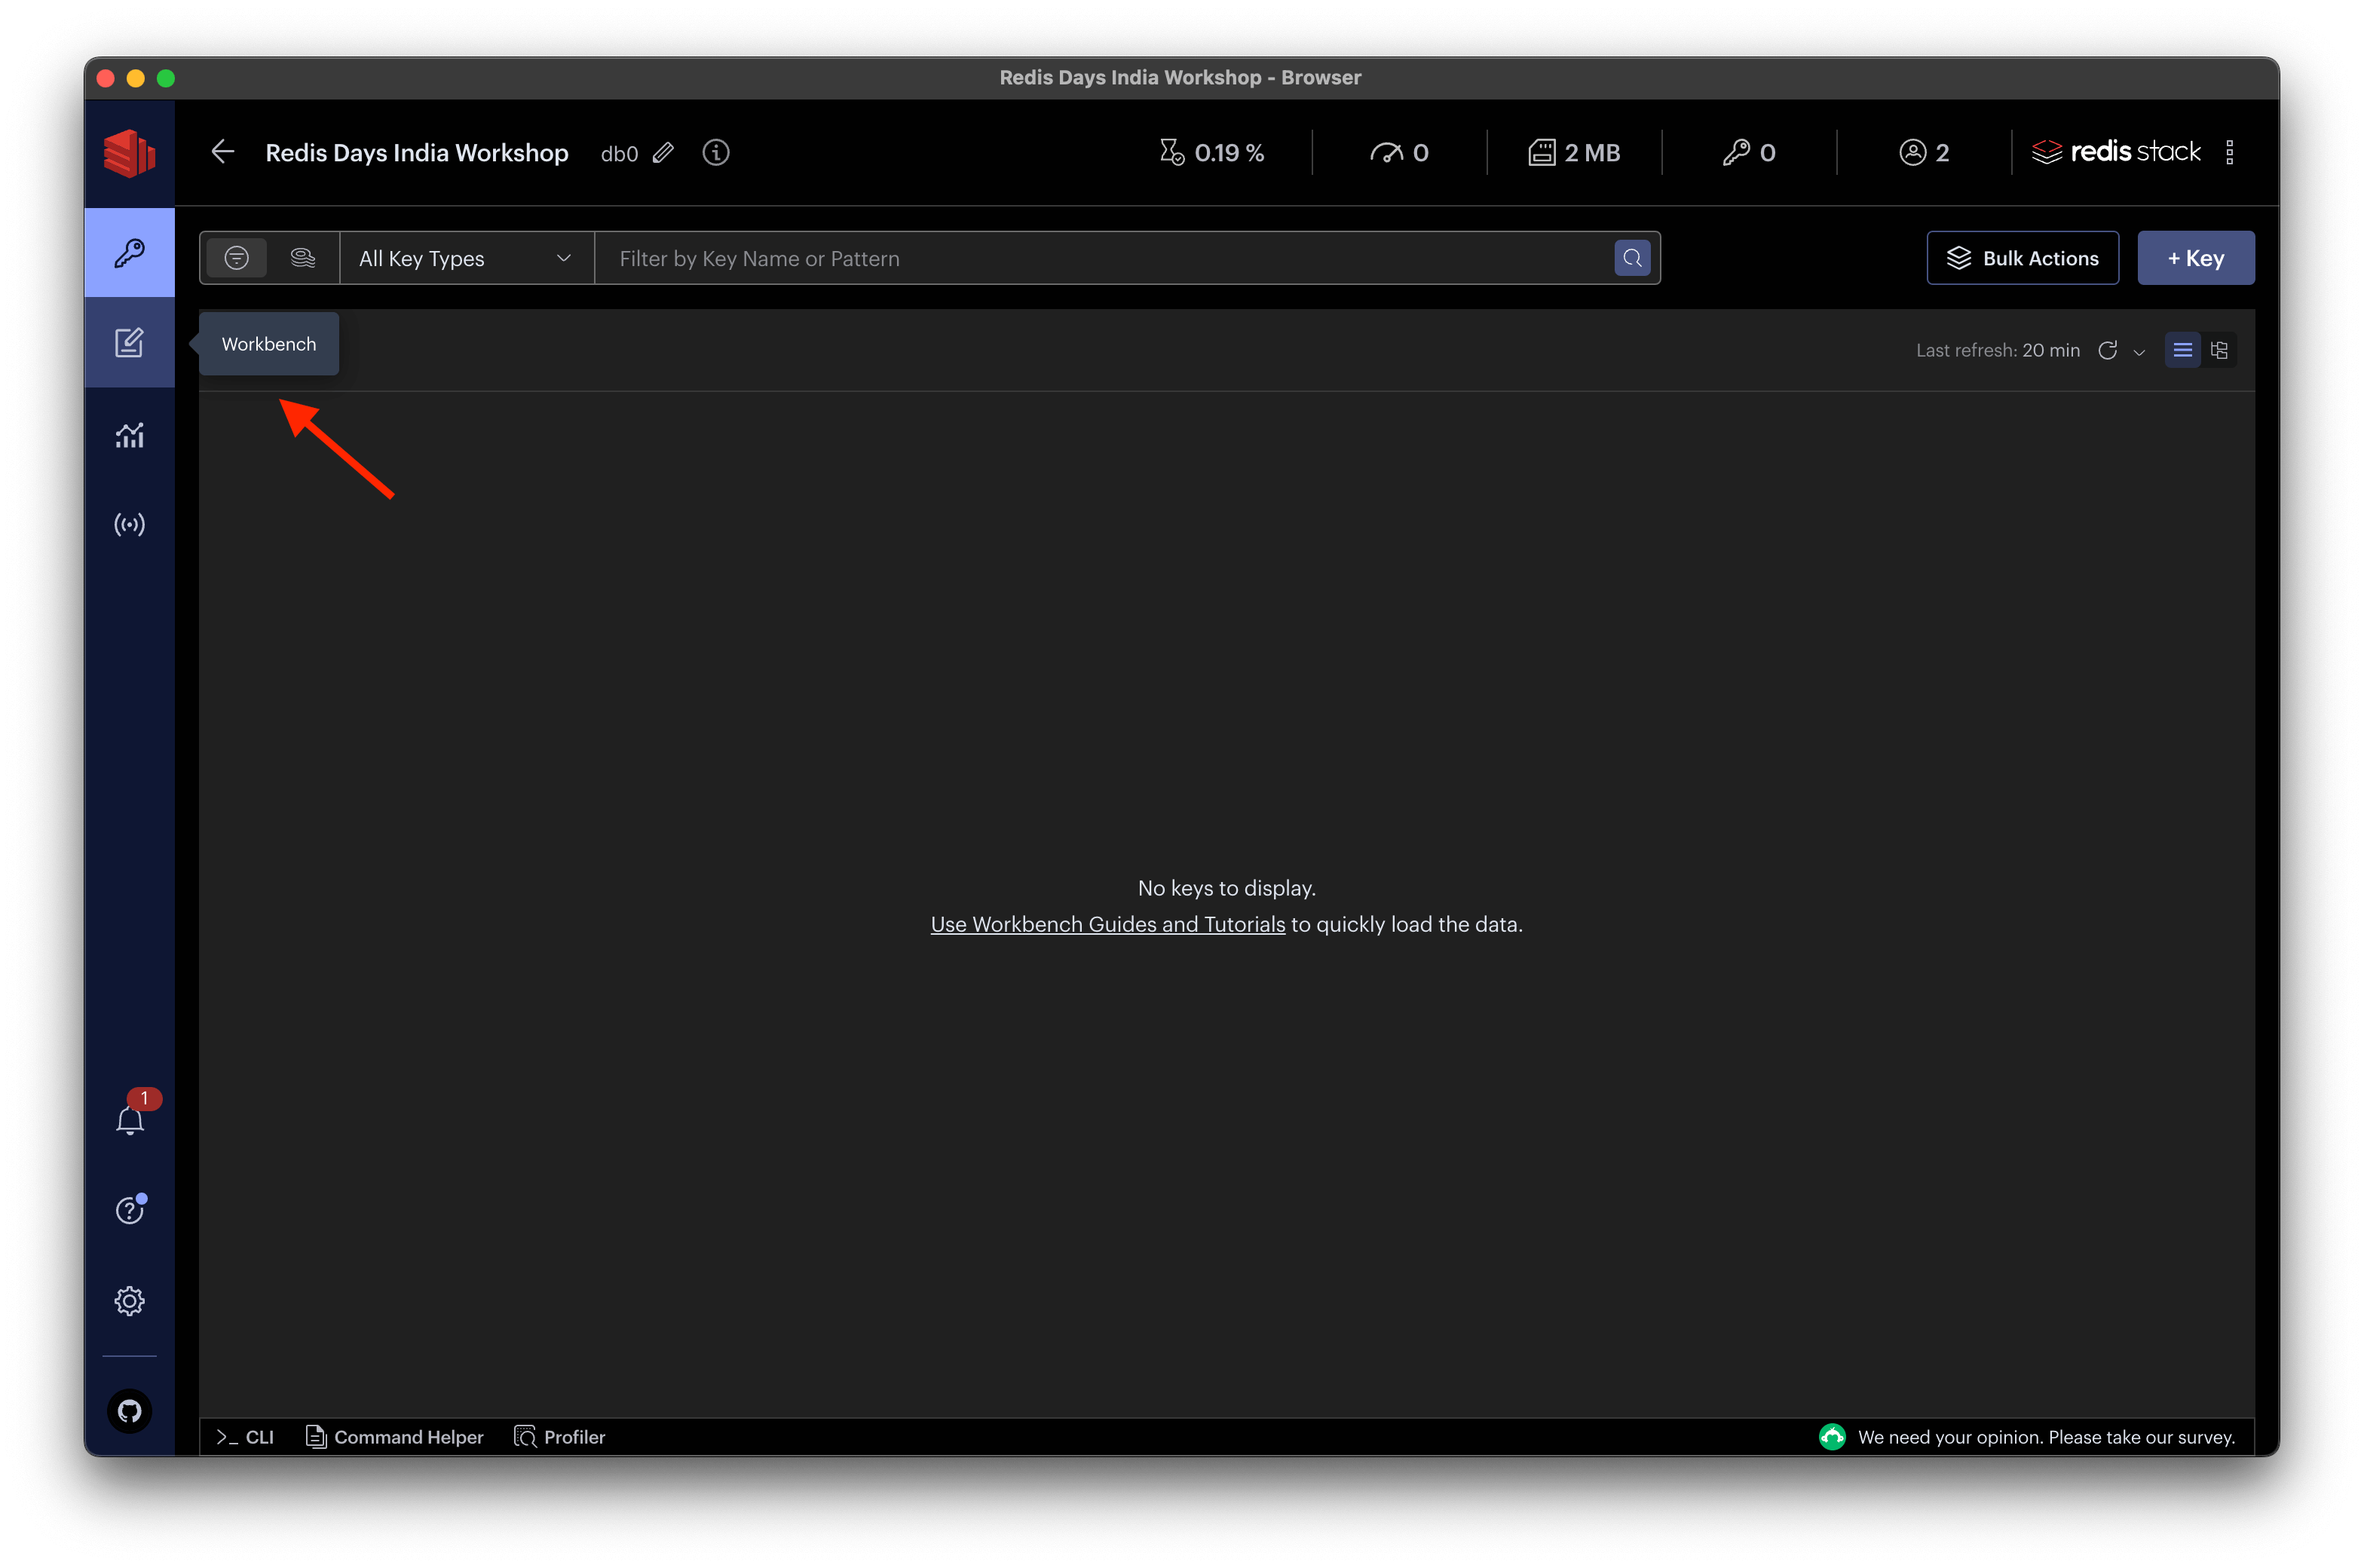Switch to filter by pattern mode

236,258
